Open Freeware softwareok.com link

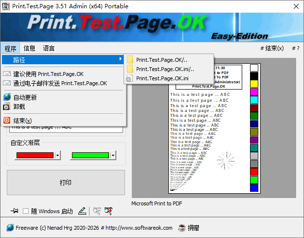pyautogui.click(x=94, y=228)
